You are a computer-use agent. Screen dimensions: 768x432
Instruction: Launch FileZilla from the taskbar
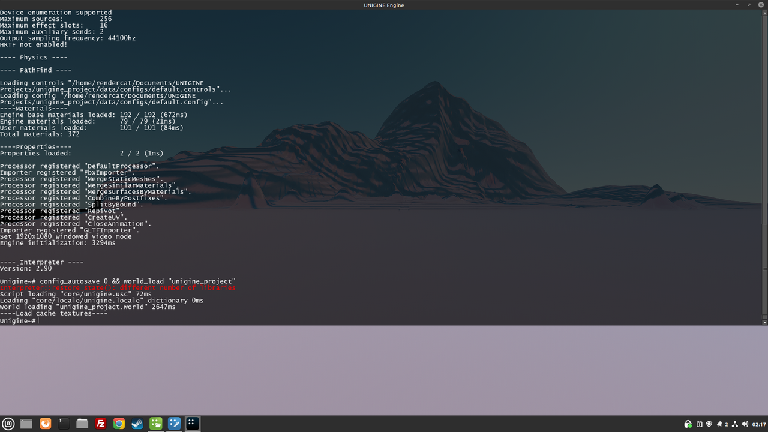coord(101,424)
